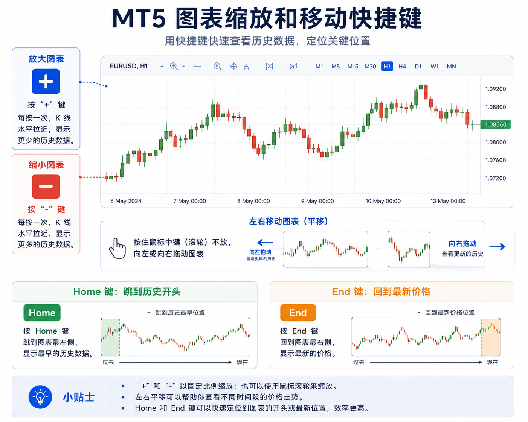Click the left pan mini chart thumbnail

325,249
